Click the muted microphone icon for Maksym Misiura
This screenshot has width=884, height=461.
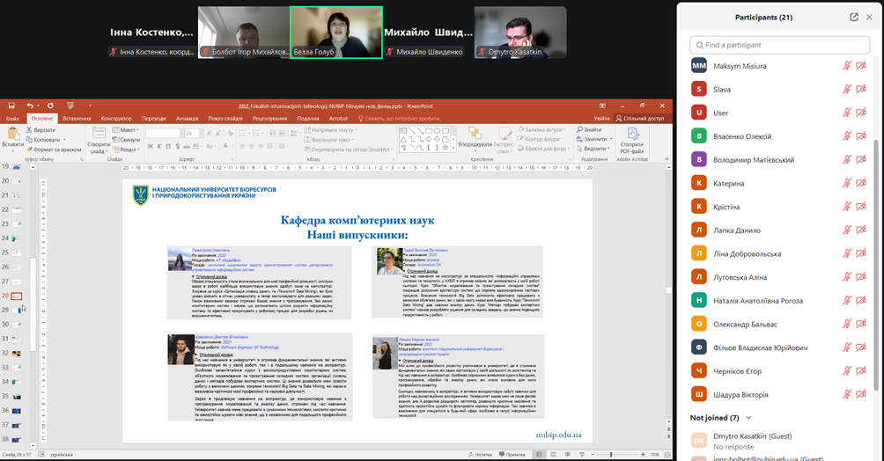847,65
